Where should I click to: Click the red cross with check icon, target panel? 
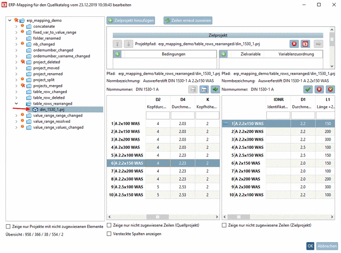[x=331, y=90]
